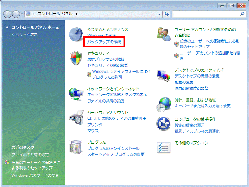Open ハードウェアとサウンド category
This screenshot has width=249, height=187.
click(x=108, y=112)
